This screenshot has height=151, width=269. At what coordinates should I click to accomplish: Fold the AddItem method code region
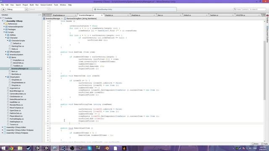click(x=50, y=52)
